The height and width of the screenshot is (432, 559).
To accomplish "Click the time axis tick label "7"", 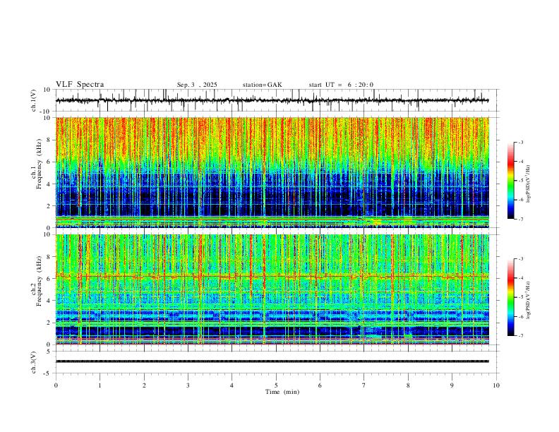I will click(364, 385).
